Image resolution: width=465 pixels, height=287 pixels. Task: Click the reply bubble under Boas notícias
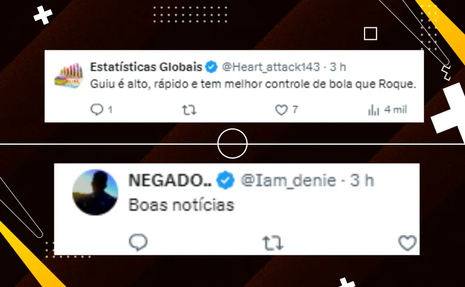(138, 242)
